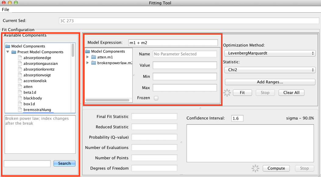This screenshot has height=177, width=321.
Task: Select the beta1d component
Action: point(30,92)
